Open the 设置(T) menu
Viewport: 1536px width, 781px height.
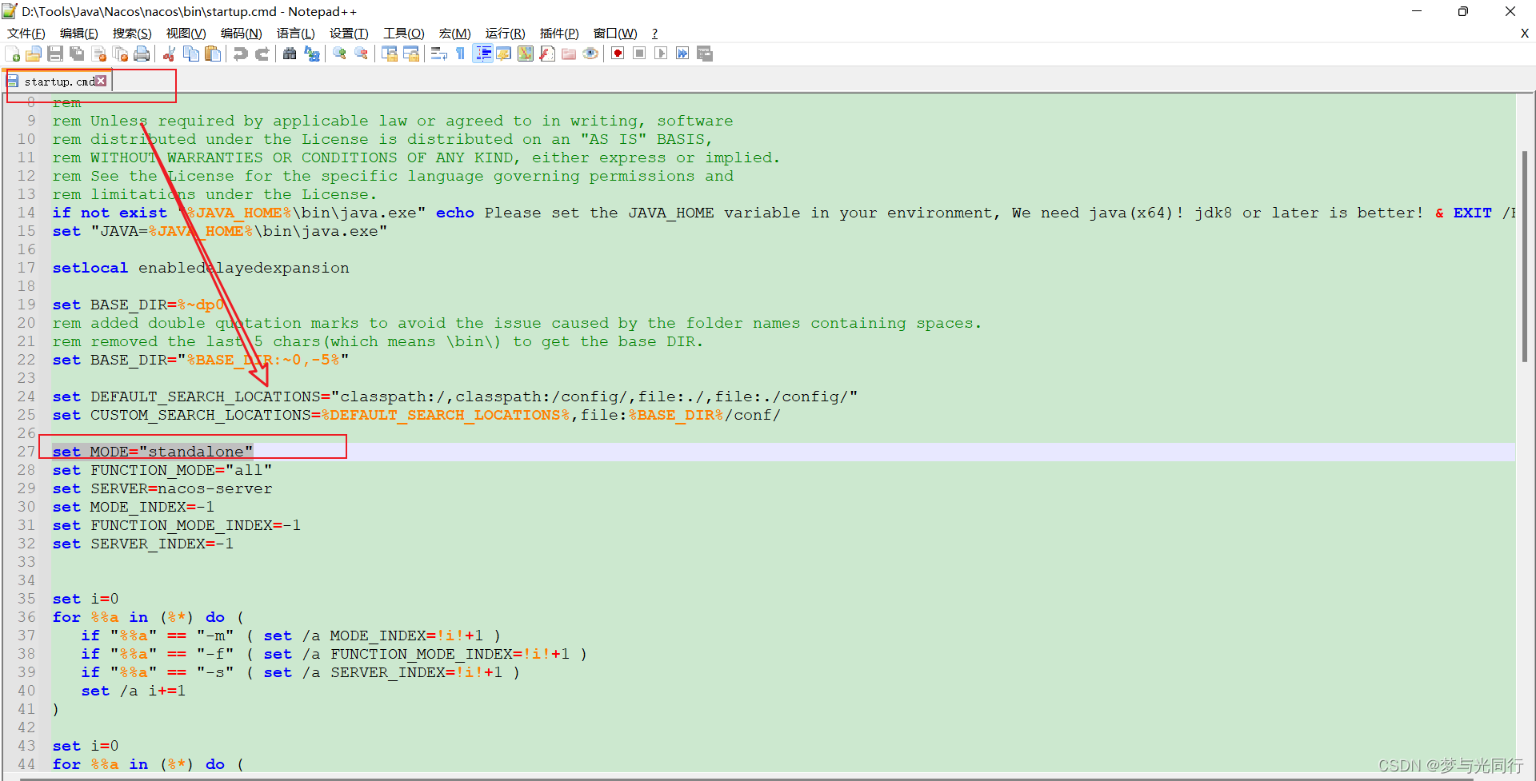(x=349, y=33)
